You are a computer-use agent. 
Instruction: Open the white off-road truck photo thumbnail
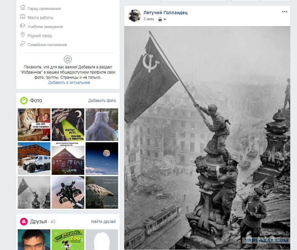pos(34,158)
